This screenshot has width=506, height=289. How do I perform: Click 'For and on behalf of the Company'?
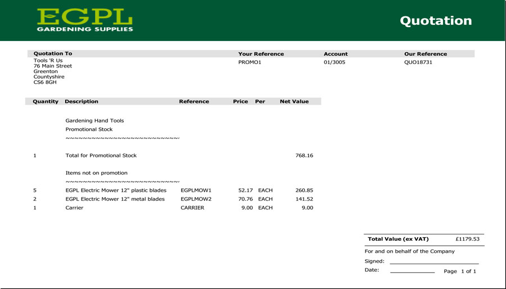[x=409, y=251]
